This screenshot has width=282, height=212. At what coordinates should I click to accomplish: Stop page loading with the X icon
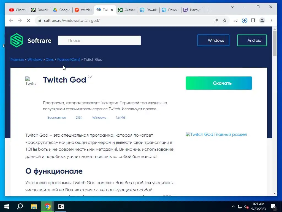pos(29,20)
